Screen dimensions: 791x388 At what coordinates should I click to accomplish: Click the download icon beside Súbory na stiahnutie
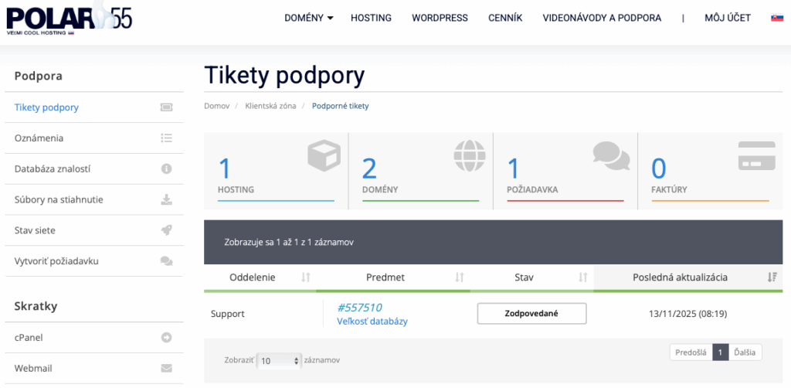click(x=167, y=200)
